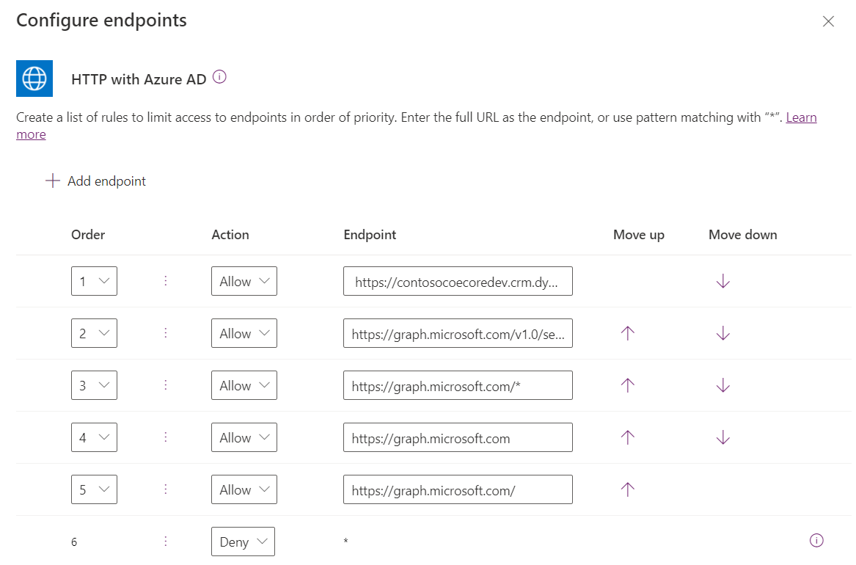Move rule 1 down using its down arrow

[x=723, y=280]
